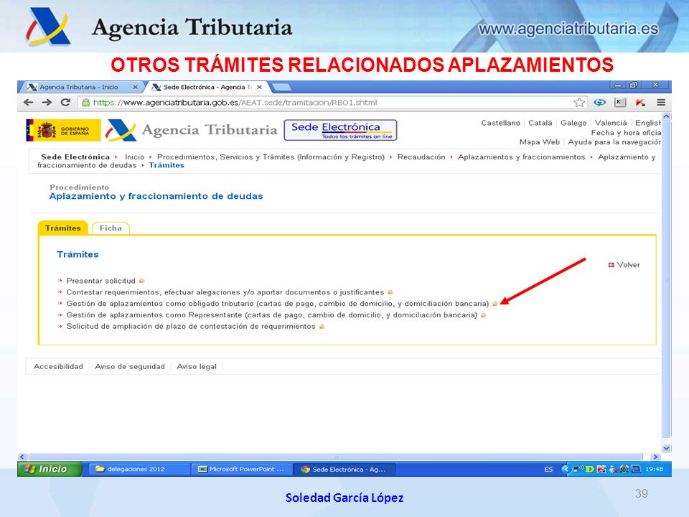Image resolution: width=689 pixels, height=517 pixels.
Task: Click the lock icon after Contestar requerimientos
Action: [x=390, y=292]
